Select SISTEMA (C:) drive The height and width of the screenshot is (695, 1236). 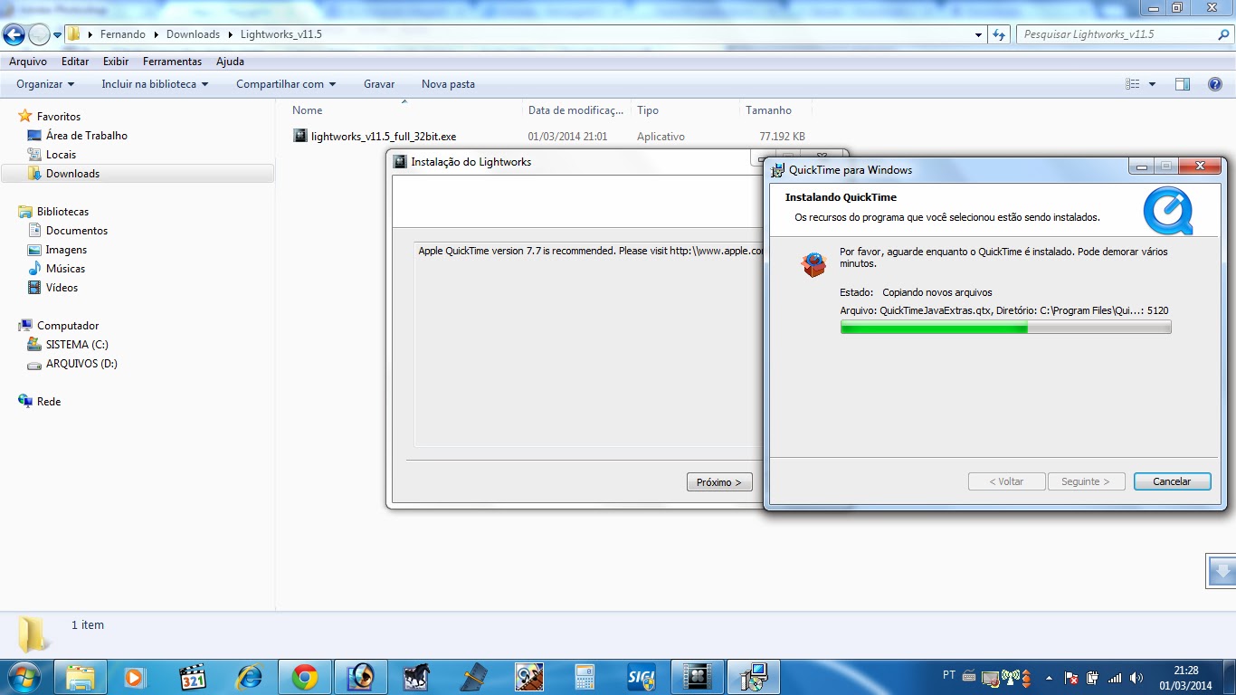click(x=77, y=345)
